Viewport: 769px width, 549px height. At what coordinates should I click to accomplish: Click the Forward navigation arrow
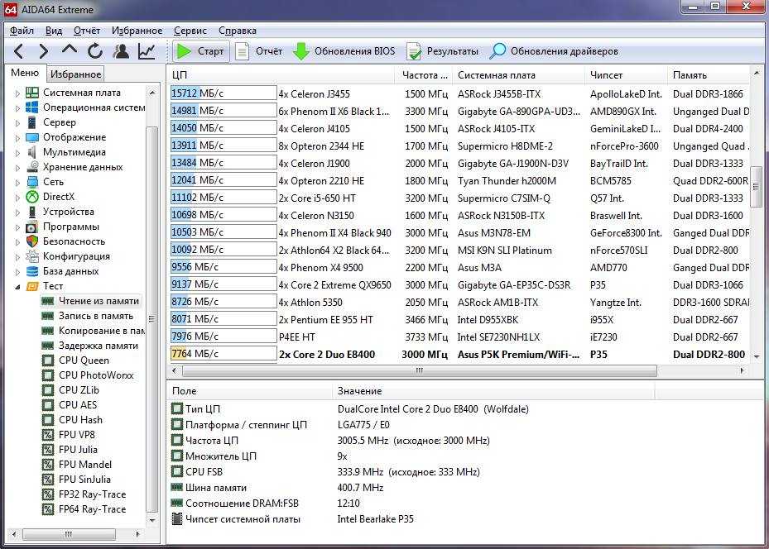pyautogui.click(x=43, y=51)
